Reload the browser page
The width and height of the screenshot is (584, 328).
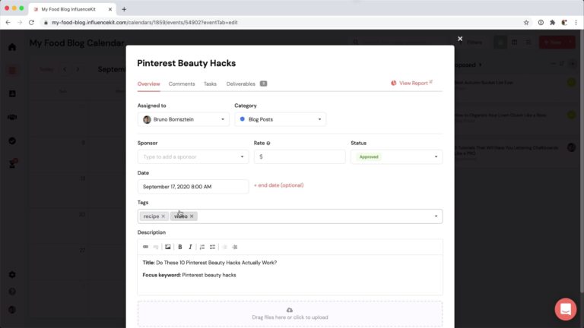click(x=32, y=22)
